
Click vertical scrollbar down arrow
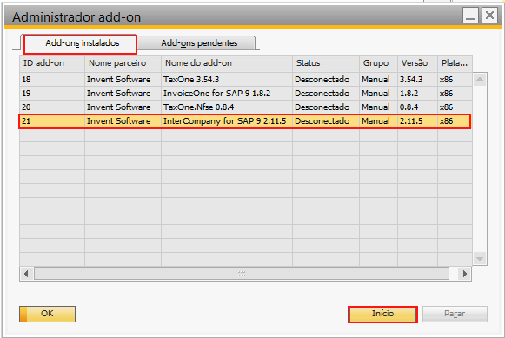point(480,259)
